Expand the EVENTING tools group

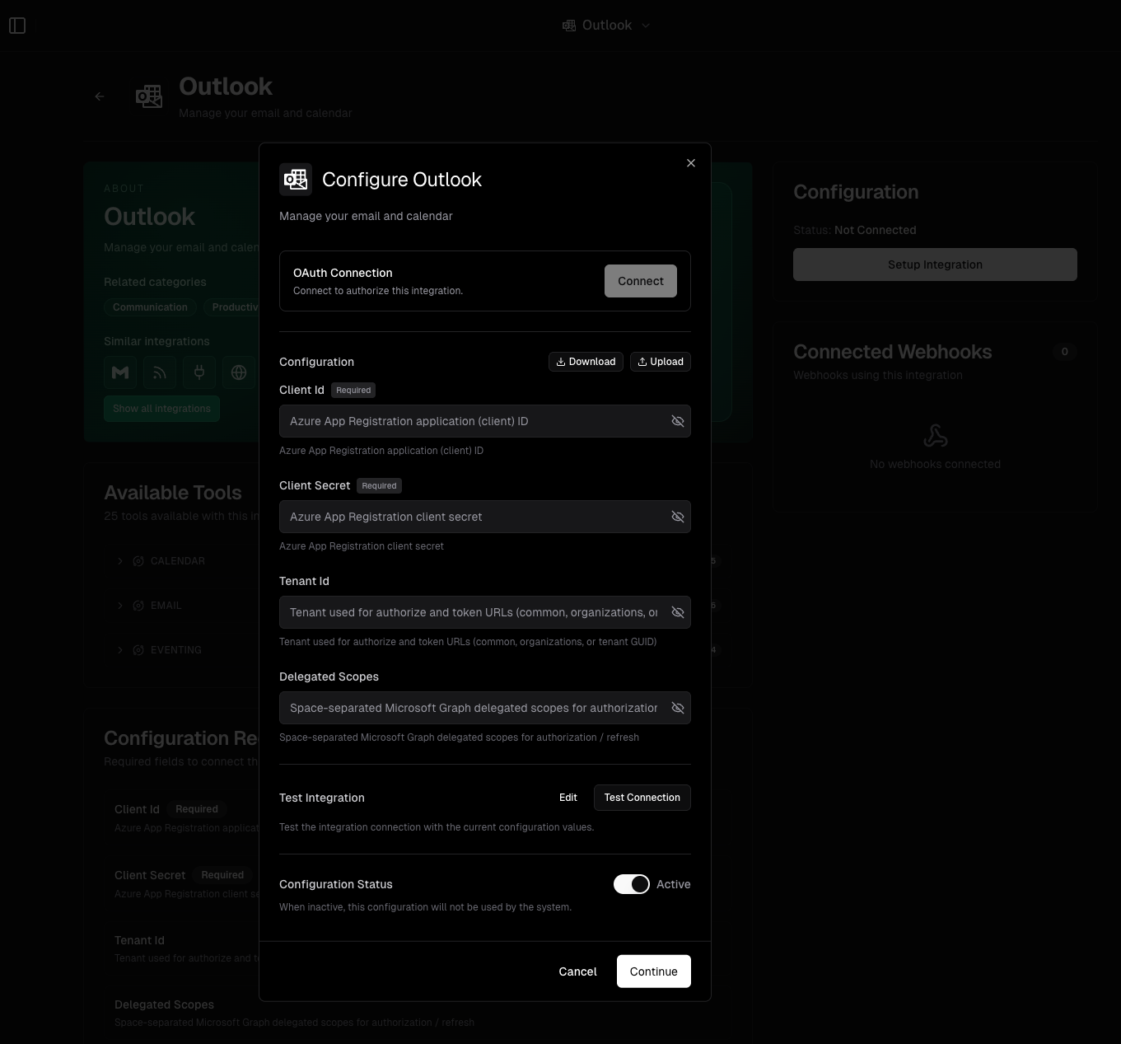tap(120, 650)
